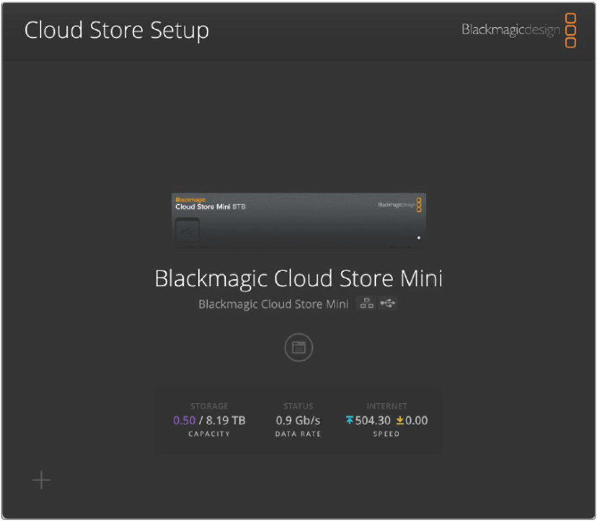Click the internet upload speed arrow icon
Image resolution: width=597 pixels, height=521 pixels.
coord(350,420)
